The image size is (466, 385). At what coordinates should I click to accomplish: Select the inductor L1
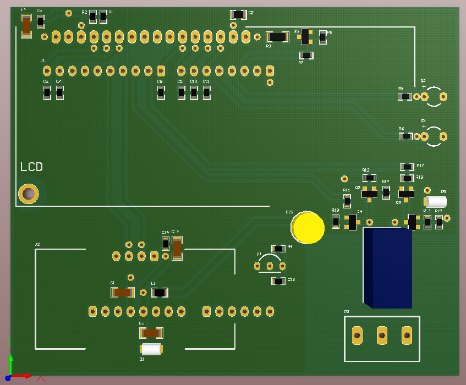[x=159, y=293]
